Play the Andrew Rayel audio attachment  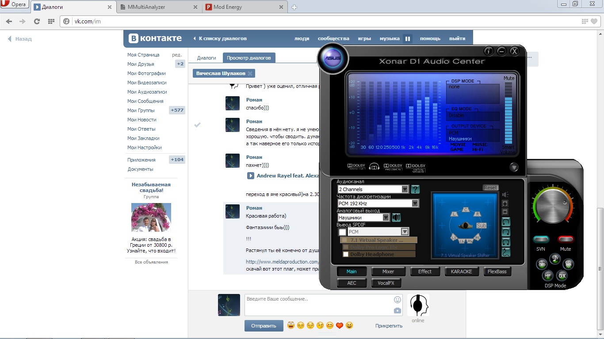tap(250, 176)
